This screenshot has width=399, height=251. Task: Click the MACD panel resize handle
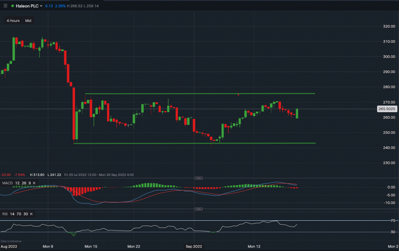tap(198, 178)
